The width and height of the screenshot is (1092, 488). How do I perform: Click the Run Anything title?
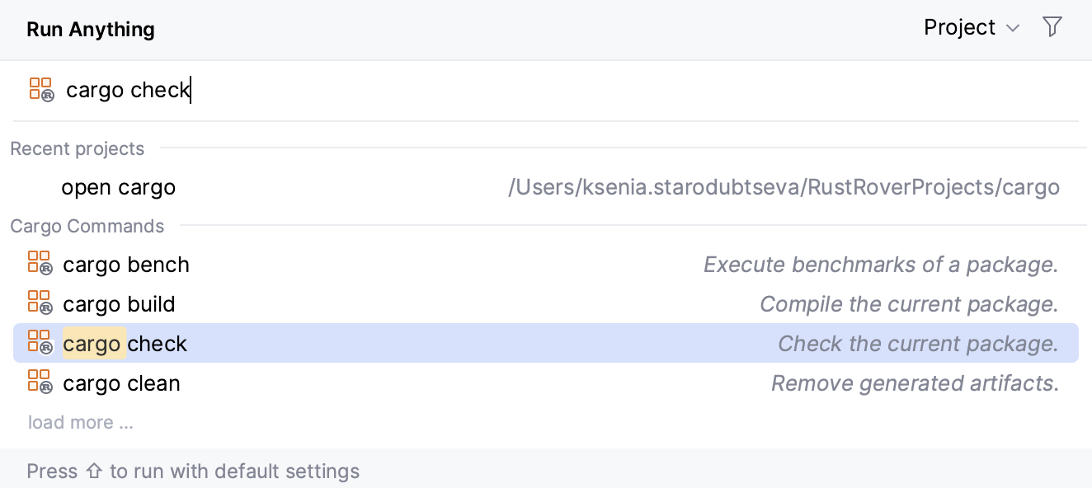click(x=91, y=29)
